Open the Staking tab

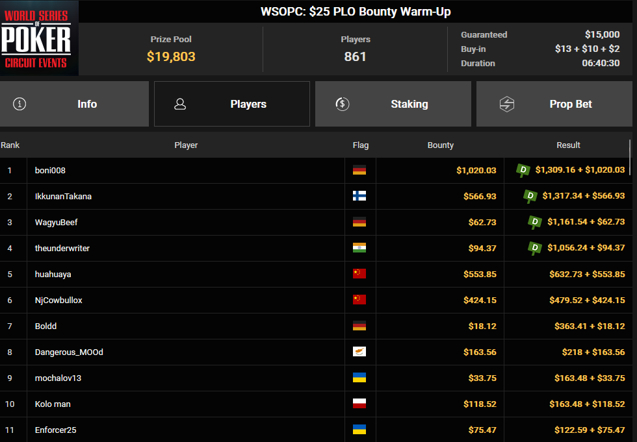point(393,104)
